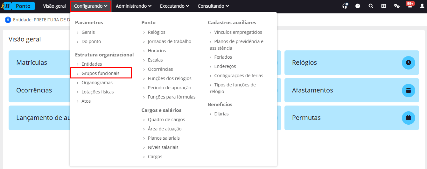Open the Feriados link
This screenshot has width=427, height=169.
pos(223,57)
